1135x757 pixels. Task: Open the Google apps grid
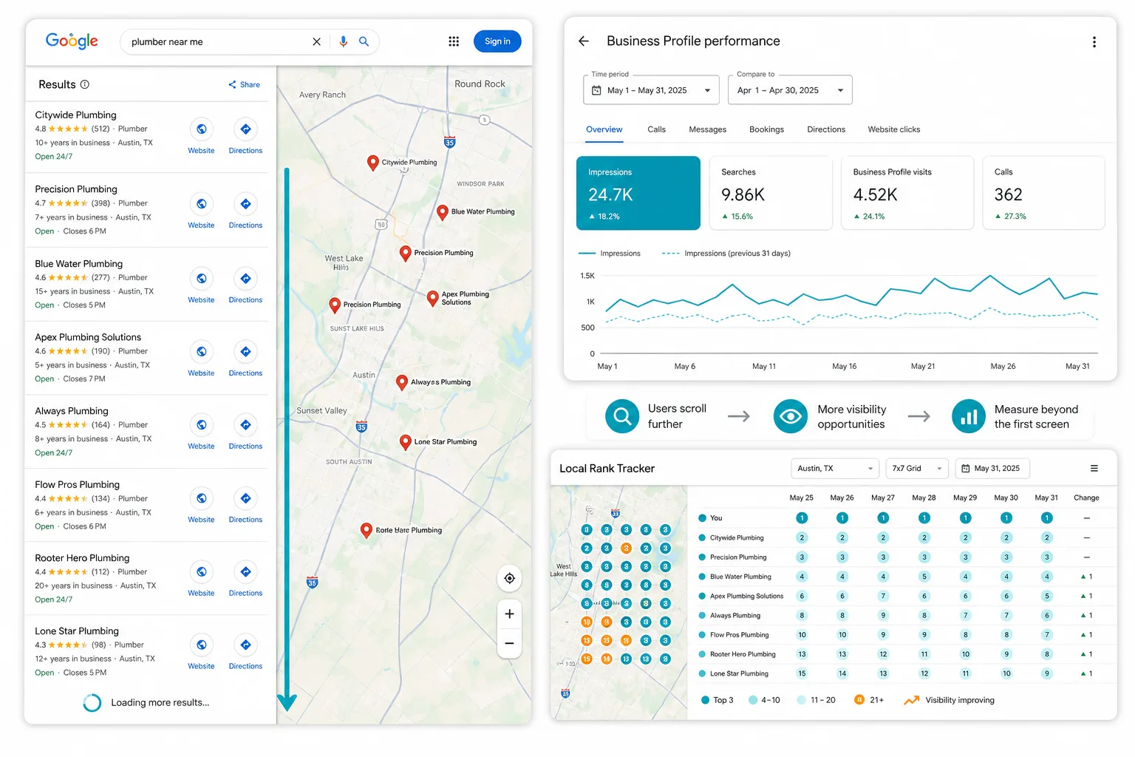coord(454,41)
